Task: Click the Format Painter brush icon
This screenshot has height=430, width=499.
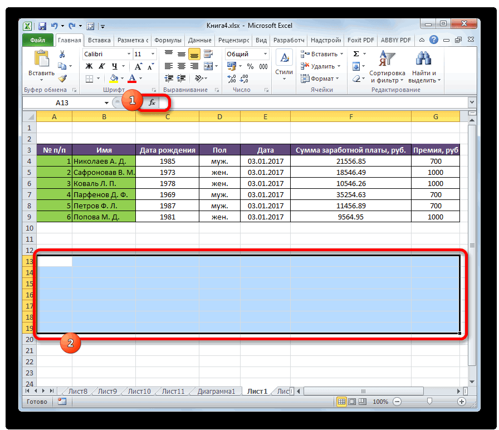Action: click(62, 79)
